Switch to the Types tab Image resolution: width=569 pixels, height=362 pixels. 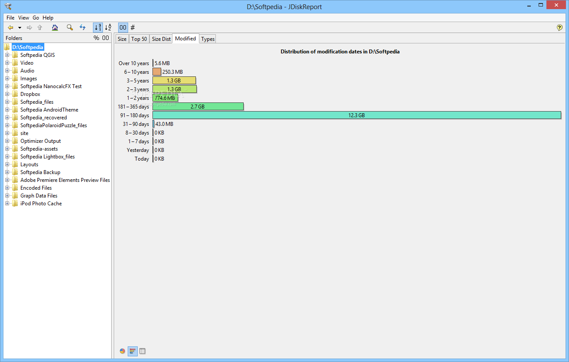(x=208, y=39)
